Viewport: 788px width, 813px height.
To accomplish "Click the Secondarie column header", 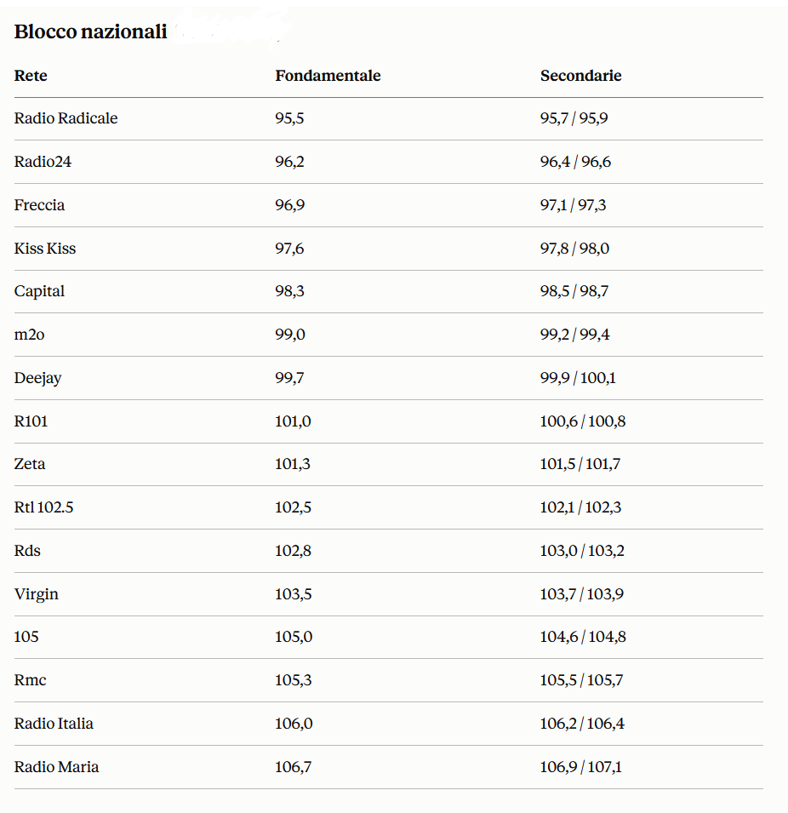I will pos(580,76).
